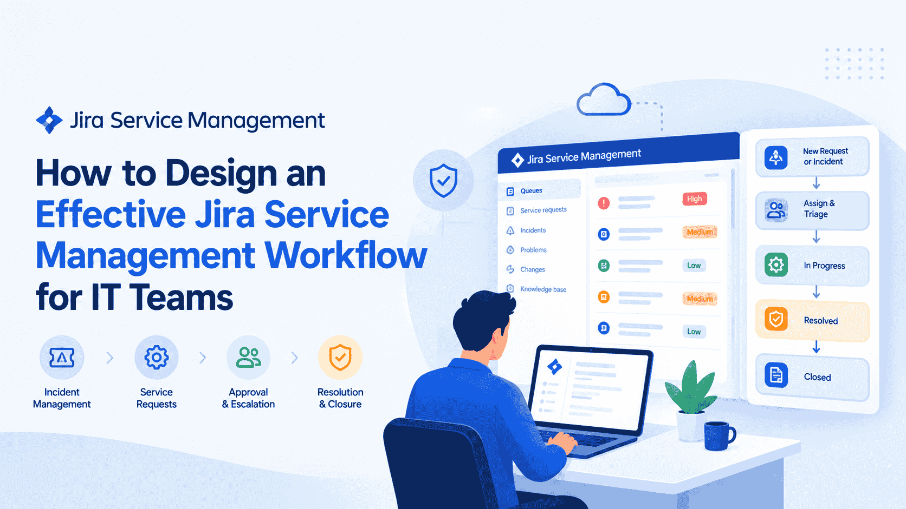906x509 pixels.
Task: Click the blue coffee mug
Action: click(719, 436)
